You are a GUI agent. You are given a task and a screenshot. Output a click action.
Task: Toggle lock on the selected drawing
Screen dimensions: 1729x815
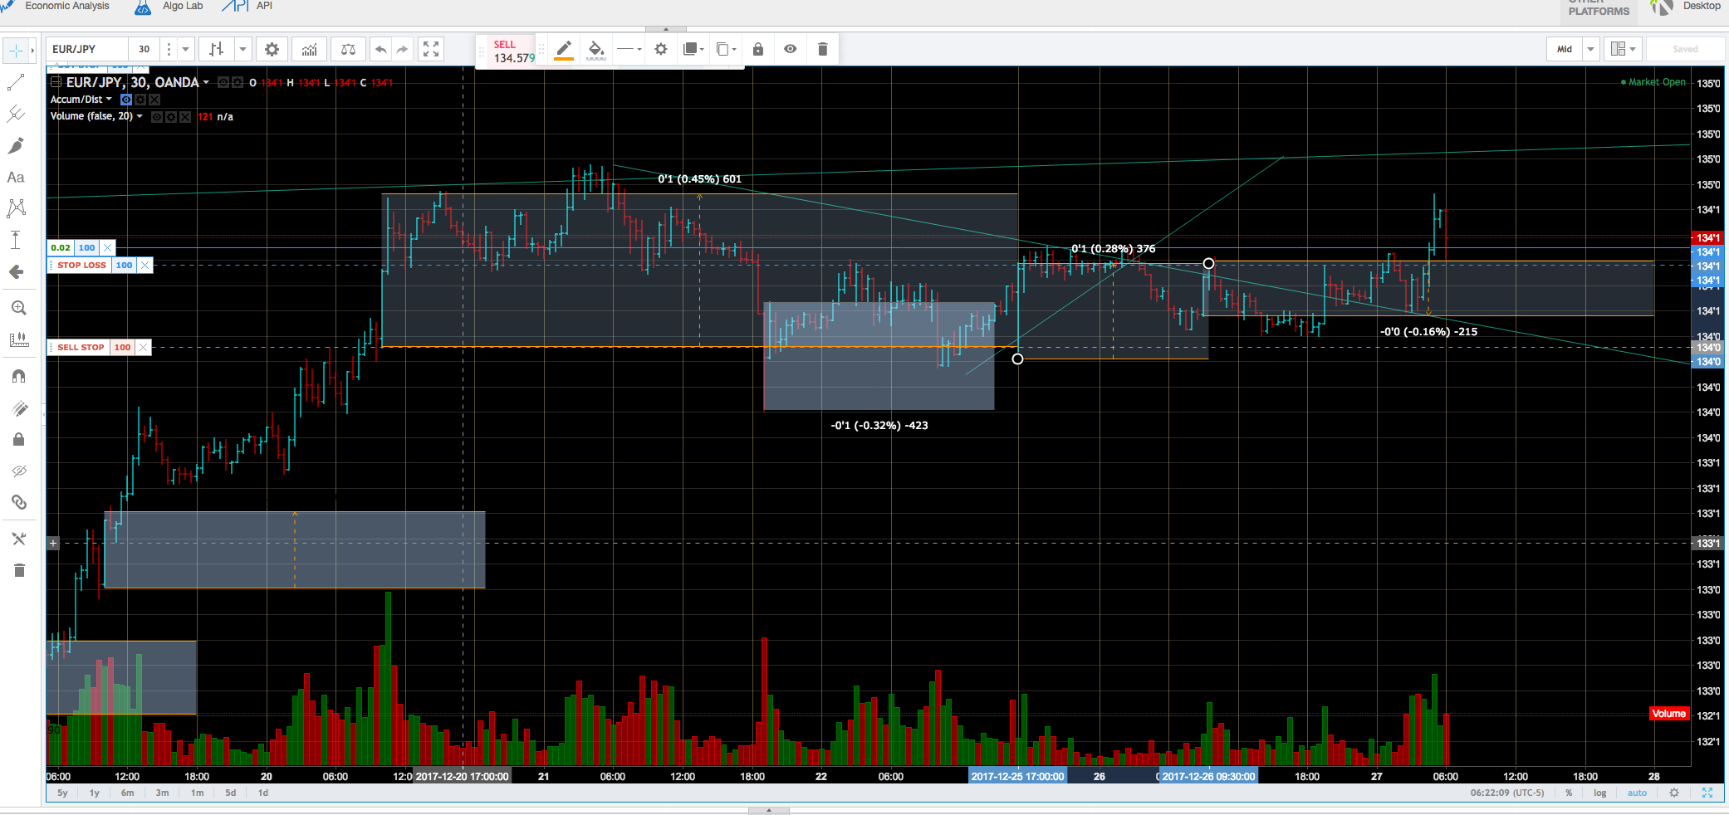[757, 50]
